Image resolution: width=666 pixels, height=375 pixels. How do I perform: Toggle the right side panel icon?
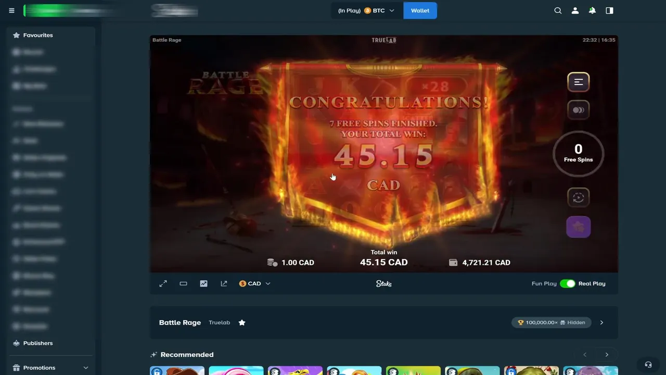(609, 10)
